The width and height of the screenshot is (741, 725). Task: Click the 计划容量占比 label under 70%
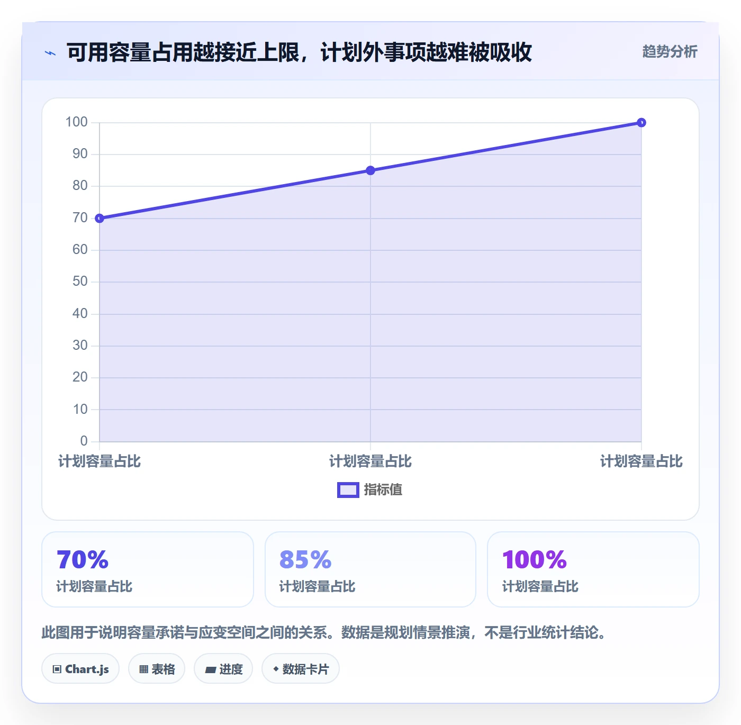(x=94, y=586)
